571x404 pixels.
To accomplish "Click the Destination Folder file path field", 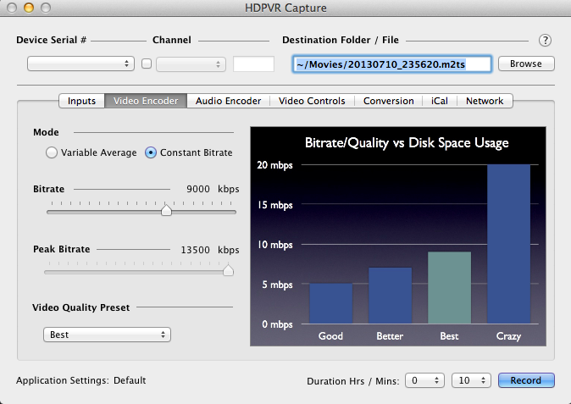I will pos(391,64).
